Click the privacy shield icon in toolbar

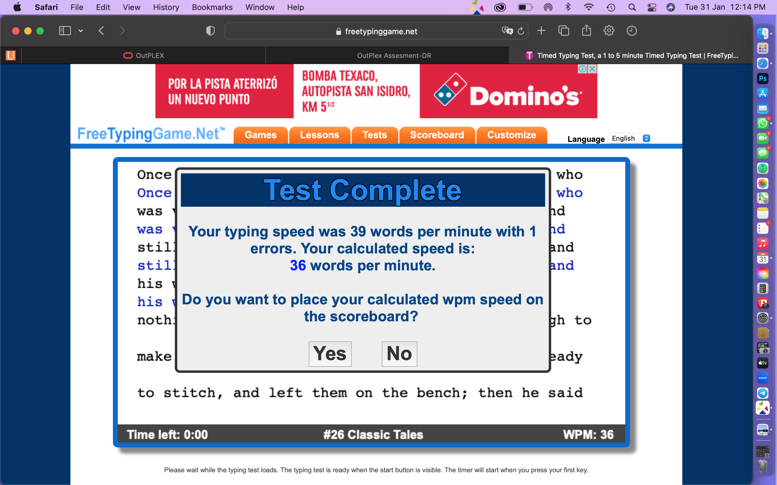[210, 31]
